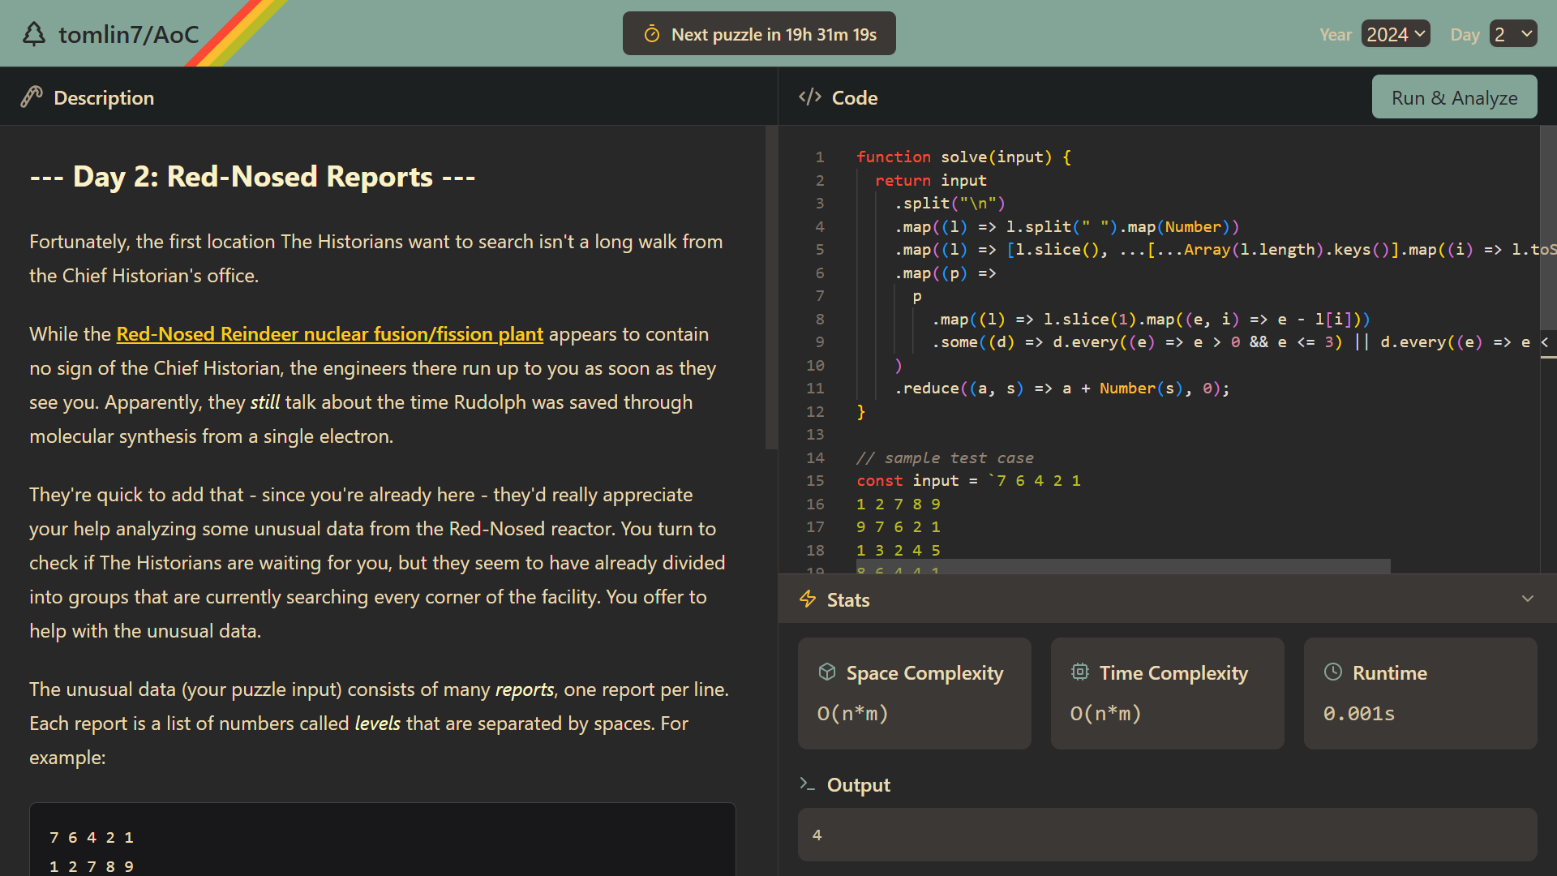Screen dimensions: 1557x876
Task: Click the cube icon in Space Complexity
Action: [827, 672]
